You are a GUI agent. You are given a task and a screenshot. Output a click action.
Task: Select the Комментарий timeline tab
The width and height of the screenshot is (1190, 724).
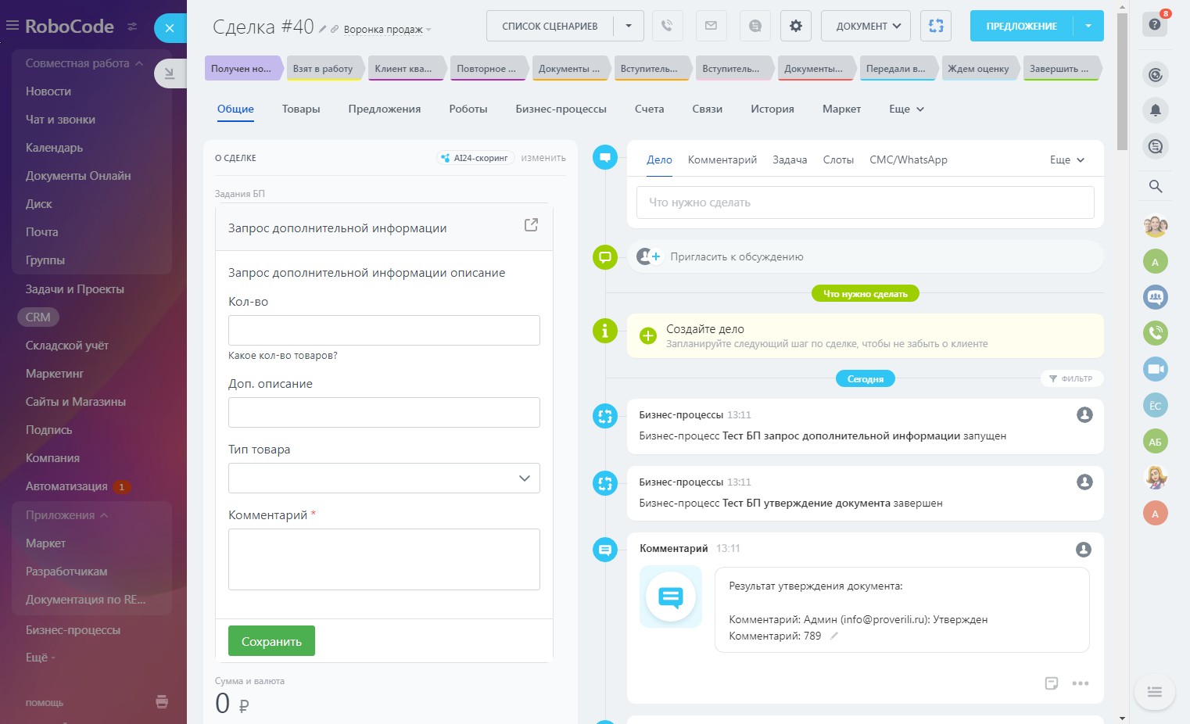[x=722, y=160]
